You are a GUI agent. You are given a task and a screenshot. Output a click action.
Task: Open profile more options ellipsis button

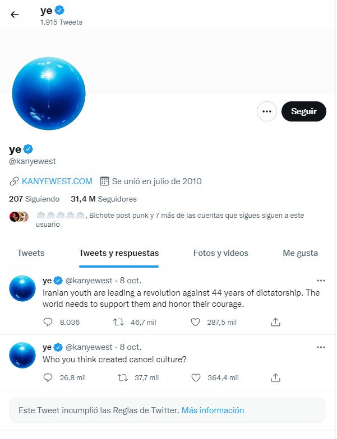click(267, 111)
